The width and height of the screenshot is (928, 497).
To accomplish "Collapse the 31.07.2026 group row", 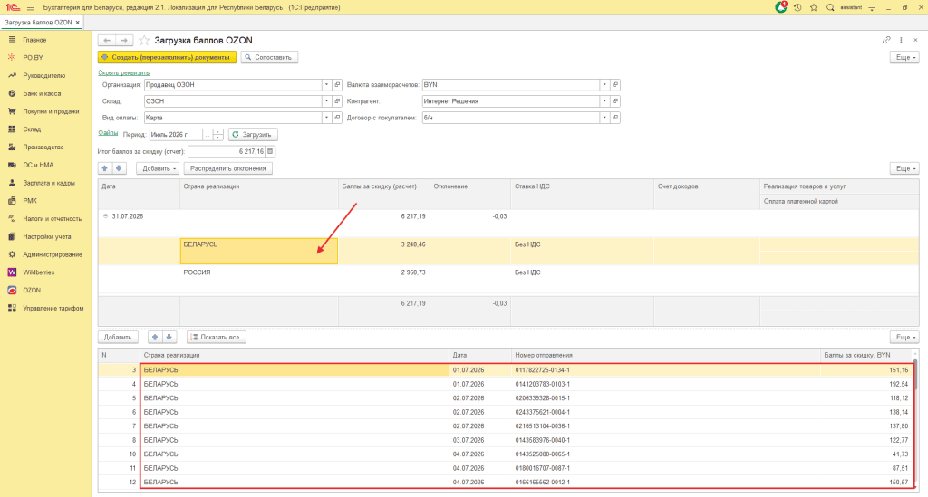I will coord(105,216).
